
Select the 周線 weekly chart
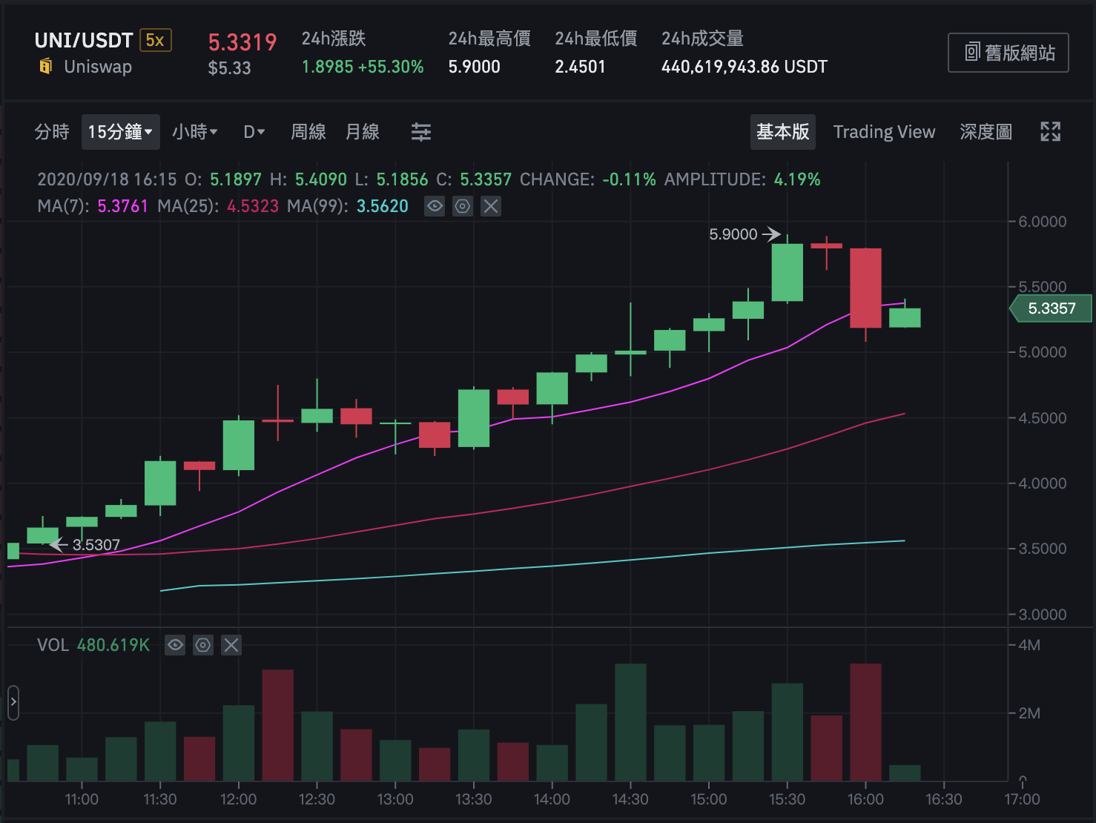308,132
